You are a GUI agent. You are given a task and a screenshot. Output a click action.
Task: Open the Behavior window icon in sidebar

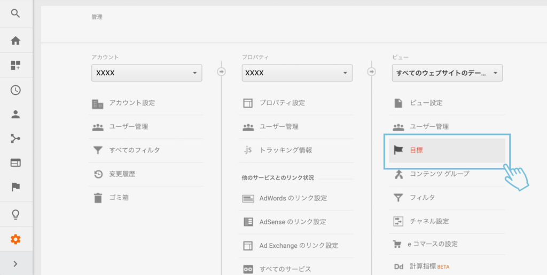coord(15,163)
